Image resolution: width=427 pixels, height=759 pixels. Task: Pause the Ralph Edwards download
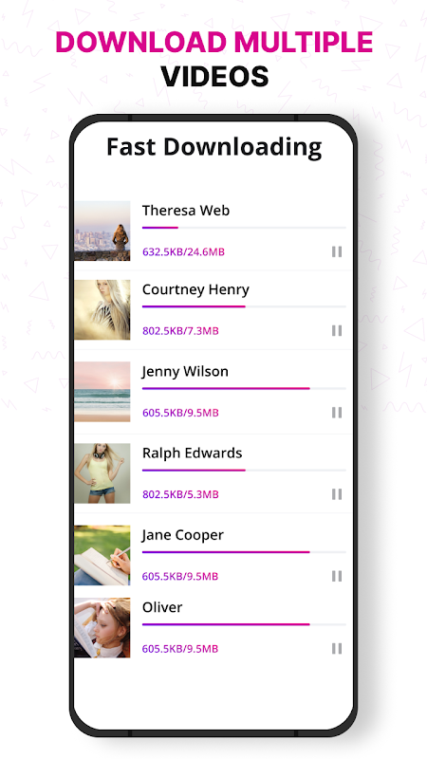click(337, 494)
